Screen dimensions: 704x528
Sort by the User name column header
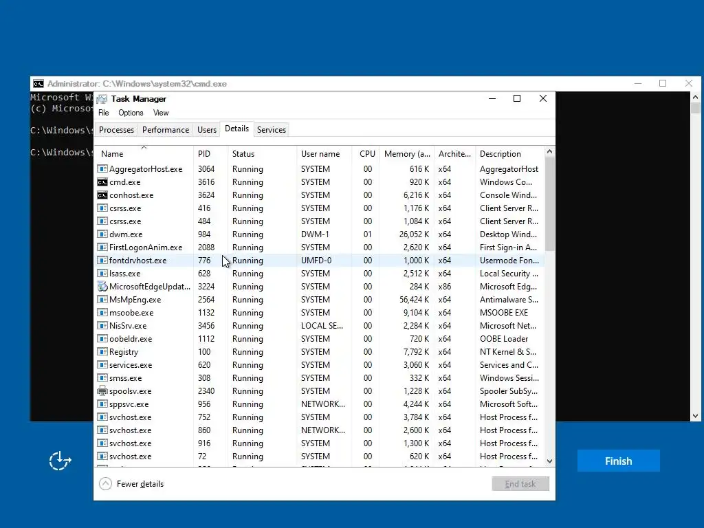coord(324,153)
